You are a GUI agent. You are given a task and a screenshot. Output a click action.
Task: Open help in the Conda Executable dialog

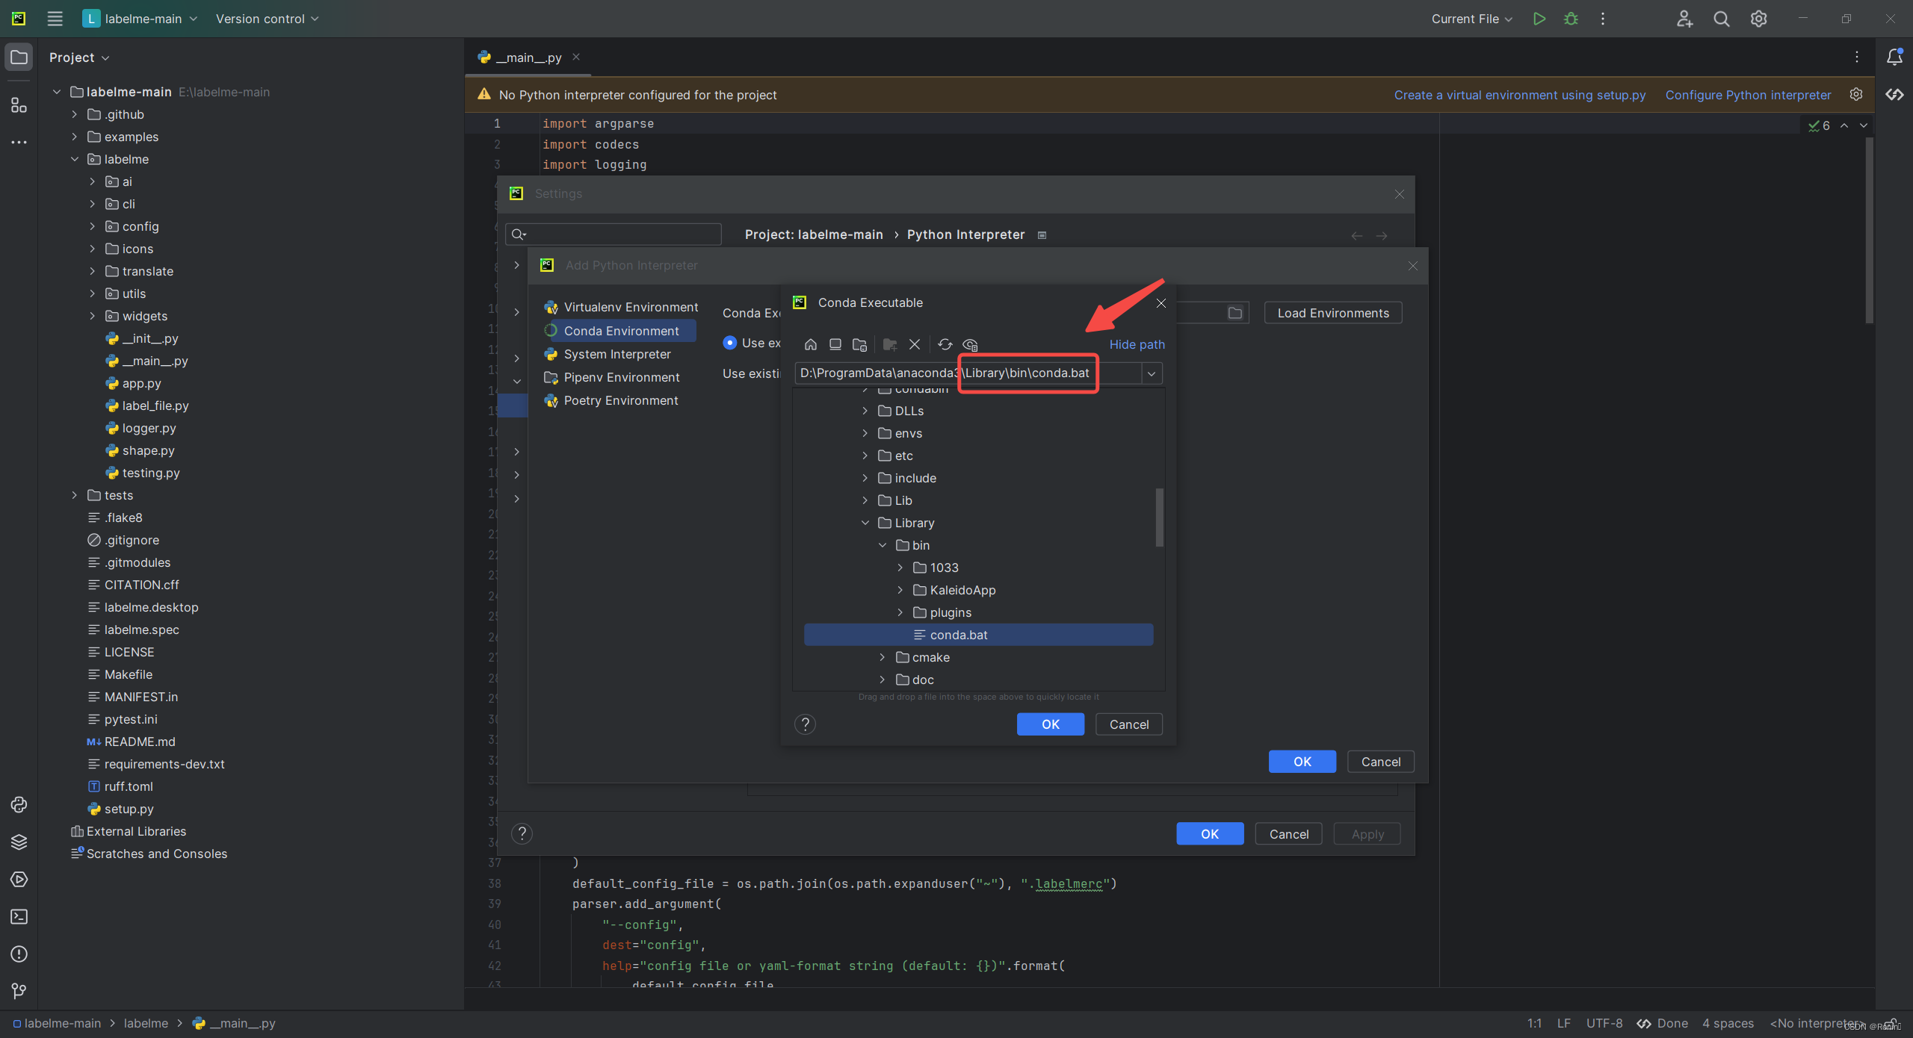[805, 724]
